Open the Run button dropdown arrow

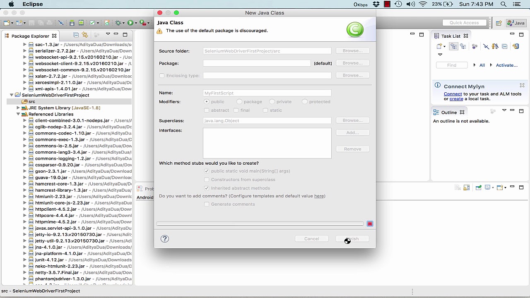click(136, 23)
